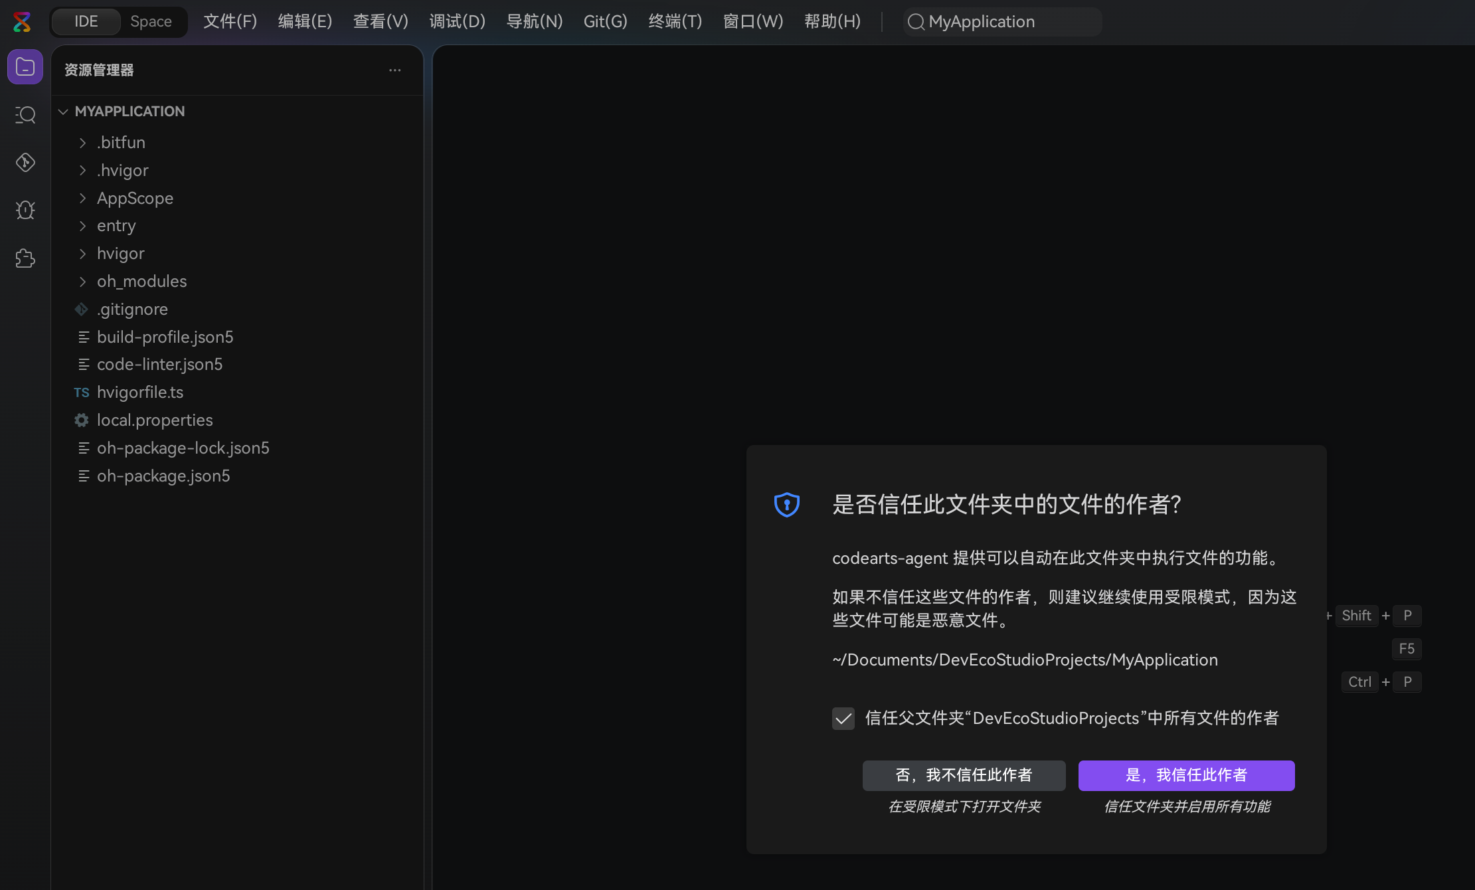Open the Search sidebar icon
Screen dimensions: 1475x890
pyautogui.click(x=25, y=115)
